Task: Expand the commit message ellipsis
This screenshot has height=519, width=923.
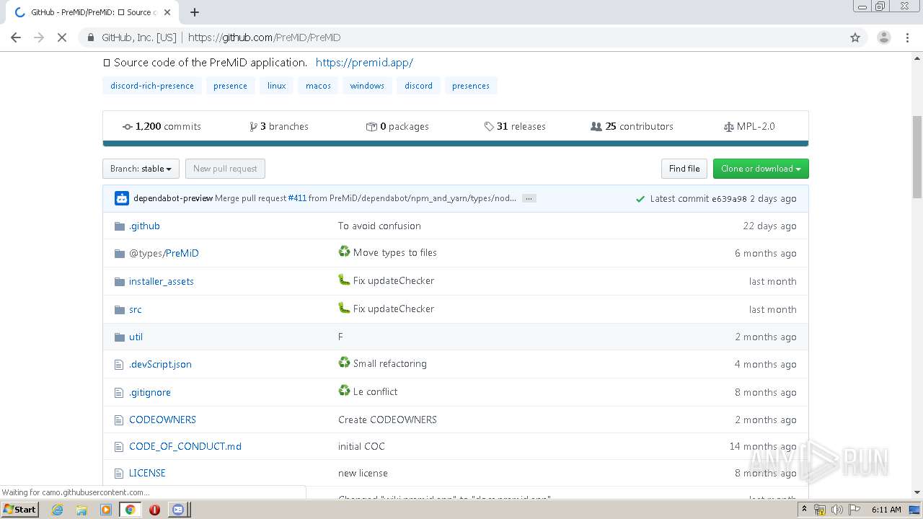Action: click(529, 199)
